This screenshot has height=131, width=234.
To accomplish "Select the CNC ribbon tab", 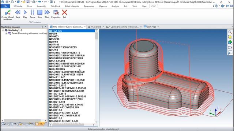I will point(154,6).
